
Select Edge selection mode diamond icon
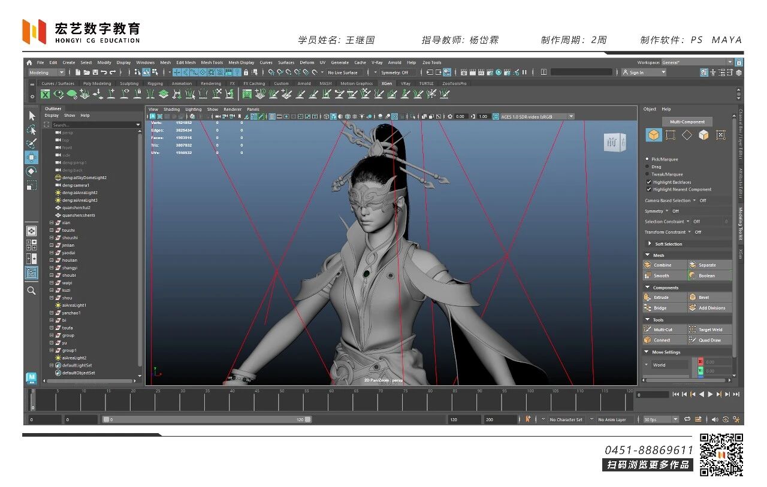pos(687,135)
